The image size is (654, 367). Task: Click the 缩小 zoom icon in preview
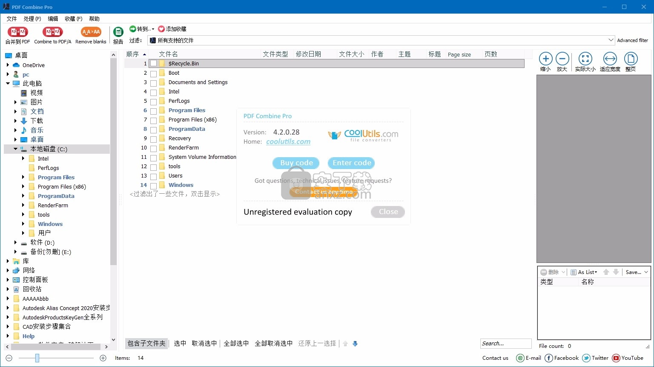point(545,59)
